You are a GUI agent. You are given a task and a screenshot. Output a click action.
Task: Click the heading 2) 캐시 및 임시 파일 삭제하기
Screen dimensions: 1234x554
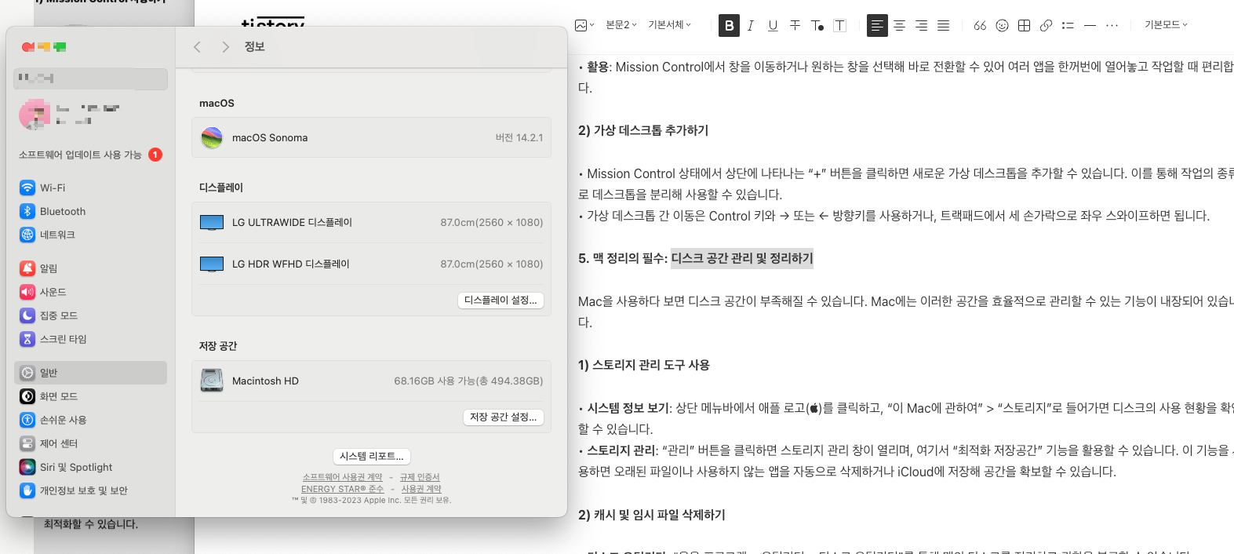tap(652, 515)
